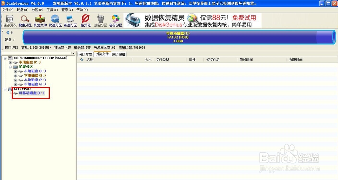Click the DiskGenius title bar app icon

tap(3, 3)
